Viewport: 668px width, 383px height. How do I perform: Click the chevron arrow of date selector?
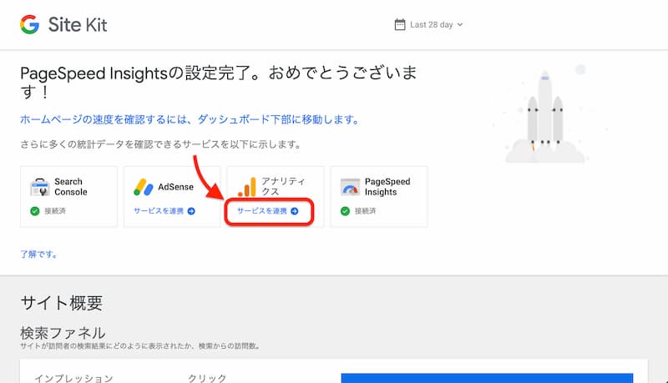(x=460, y=25)
